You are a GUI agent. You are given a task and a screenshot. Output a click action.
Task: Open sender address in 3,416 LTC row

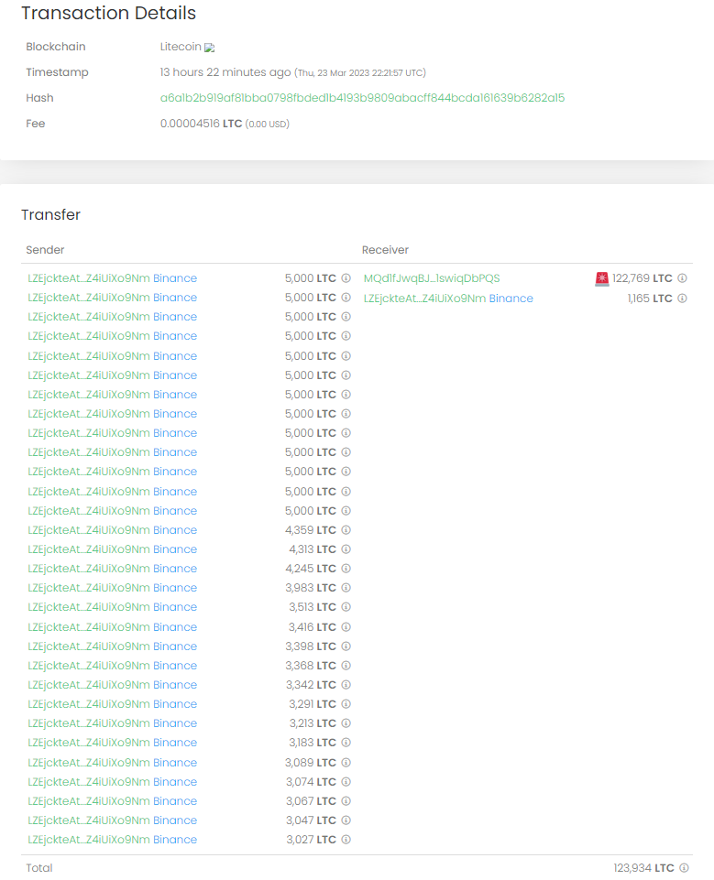tap(88, 627)
